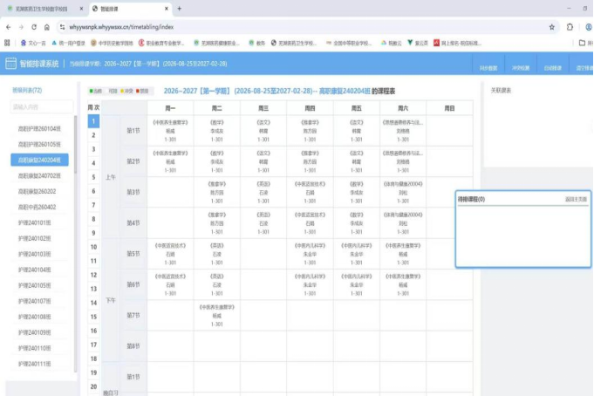Select week 2 in the 周次 column
The height and width of the screenshot is (396, 594).
click(93, 135)
